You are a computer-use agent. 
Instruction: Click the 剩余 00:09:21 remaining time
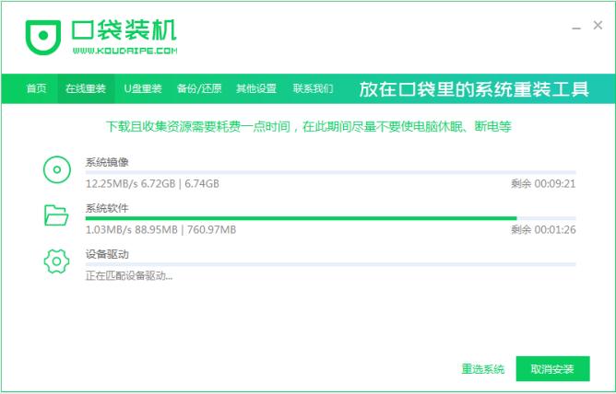tap(543, 183)
